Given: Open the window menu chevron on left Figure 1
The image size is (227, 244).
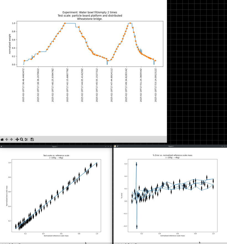Looking at the screenshot, I should pyautogui.click(x=106, y=146).
